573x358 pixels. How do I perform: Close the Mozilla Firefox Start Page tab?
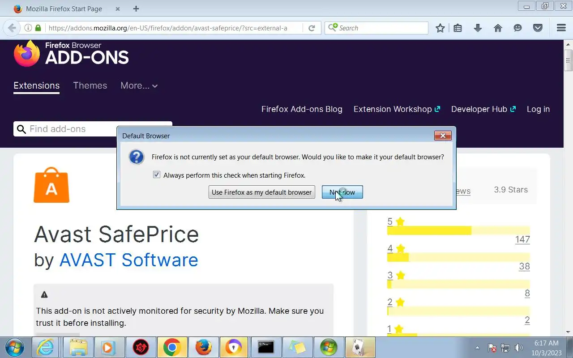tap(117, 9)
